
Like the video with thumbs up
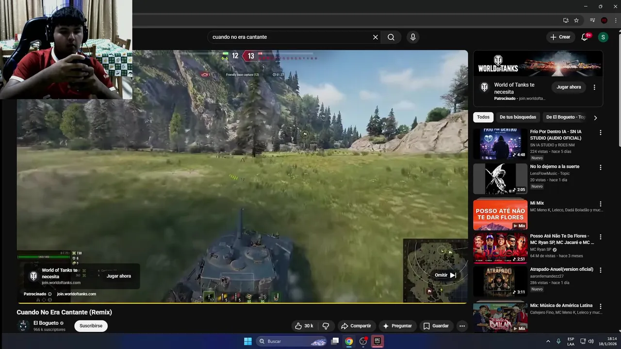pos(304,326)
